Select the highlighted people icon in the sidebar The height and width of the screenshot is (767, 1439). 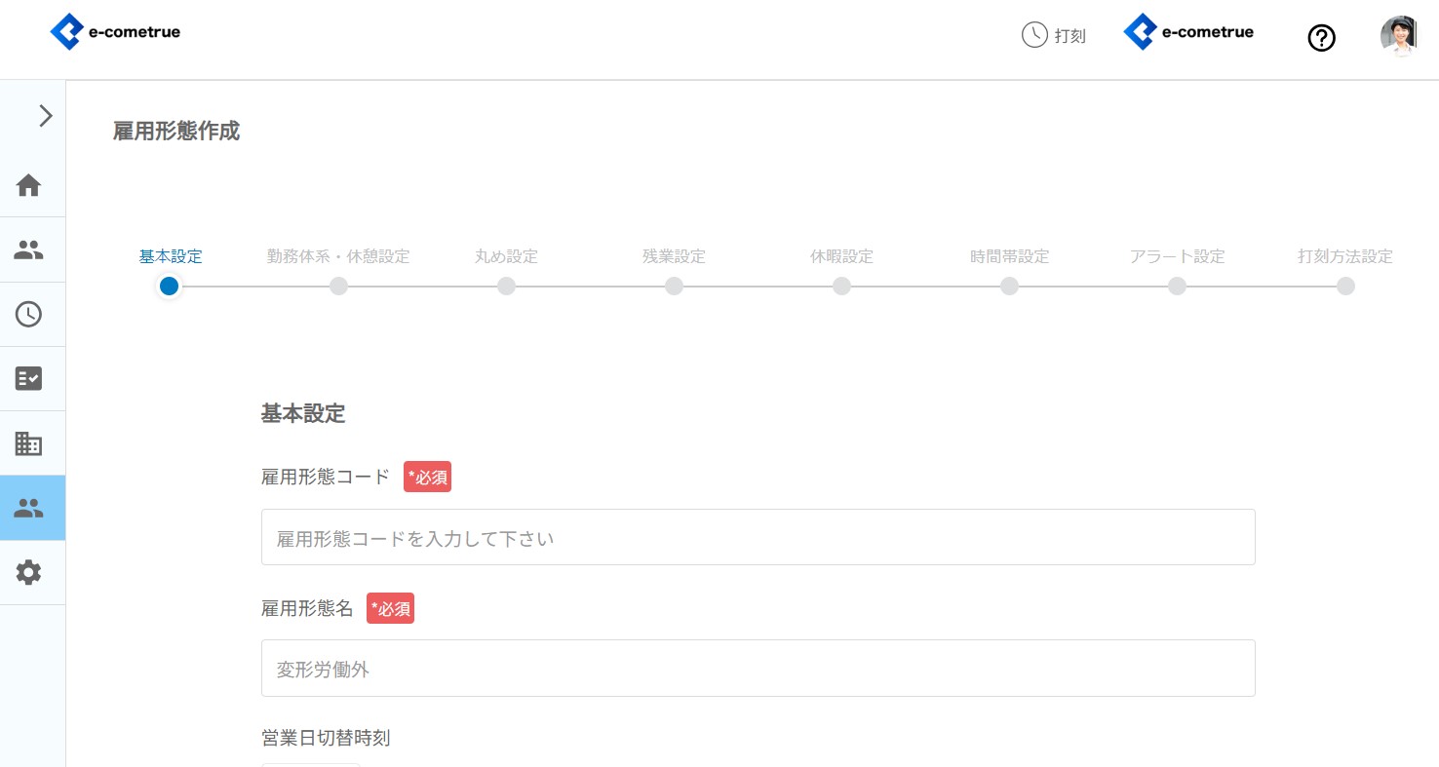click(29, 508)
